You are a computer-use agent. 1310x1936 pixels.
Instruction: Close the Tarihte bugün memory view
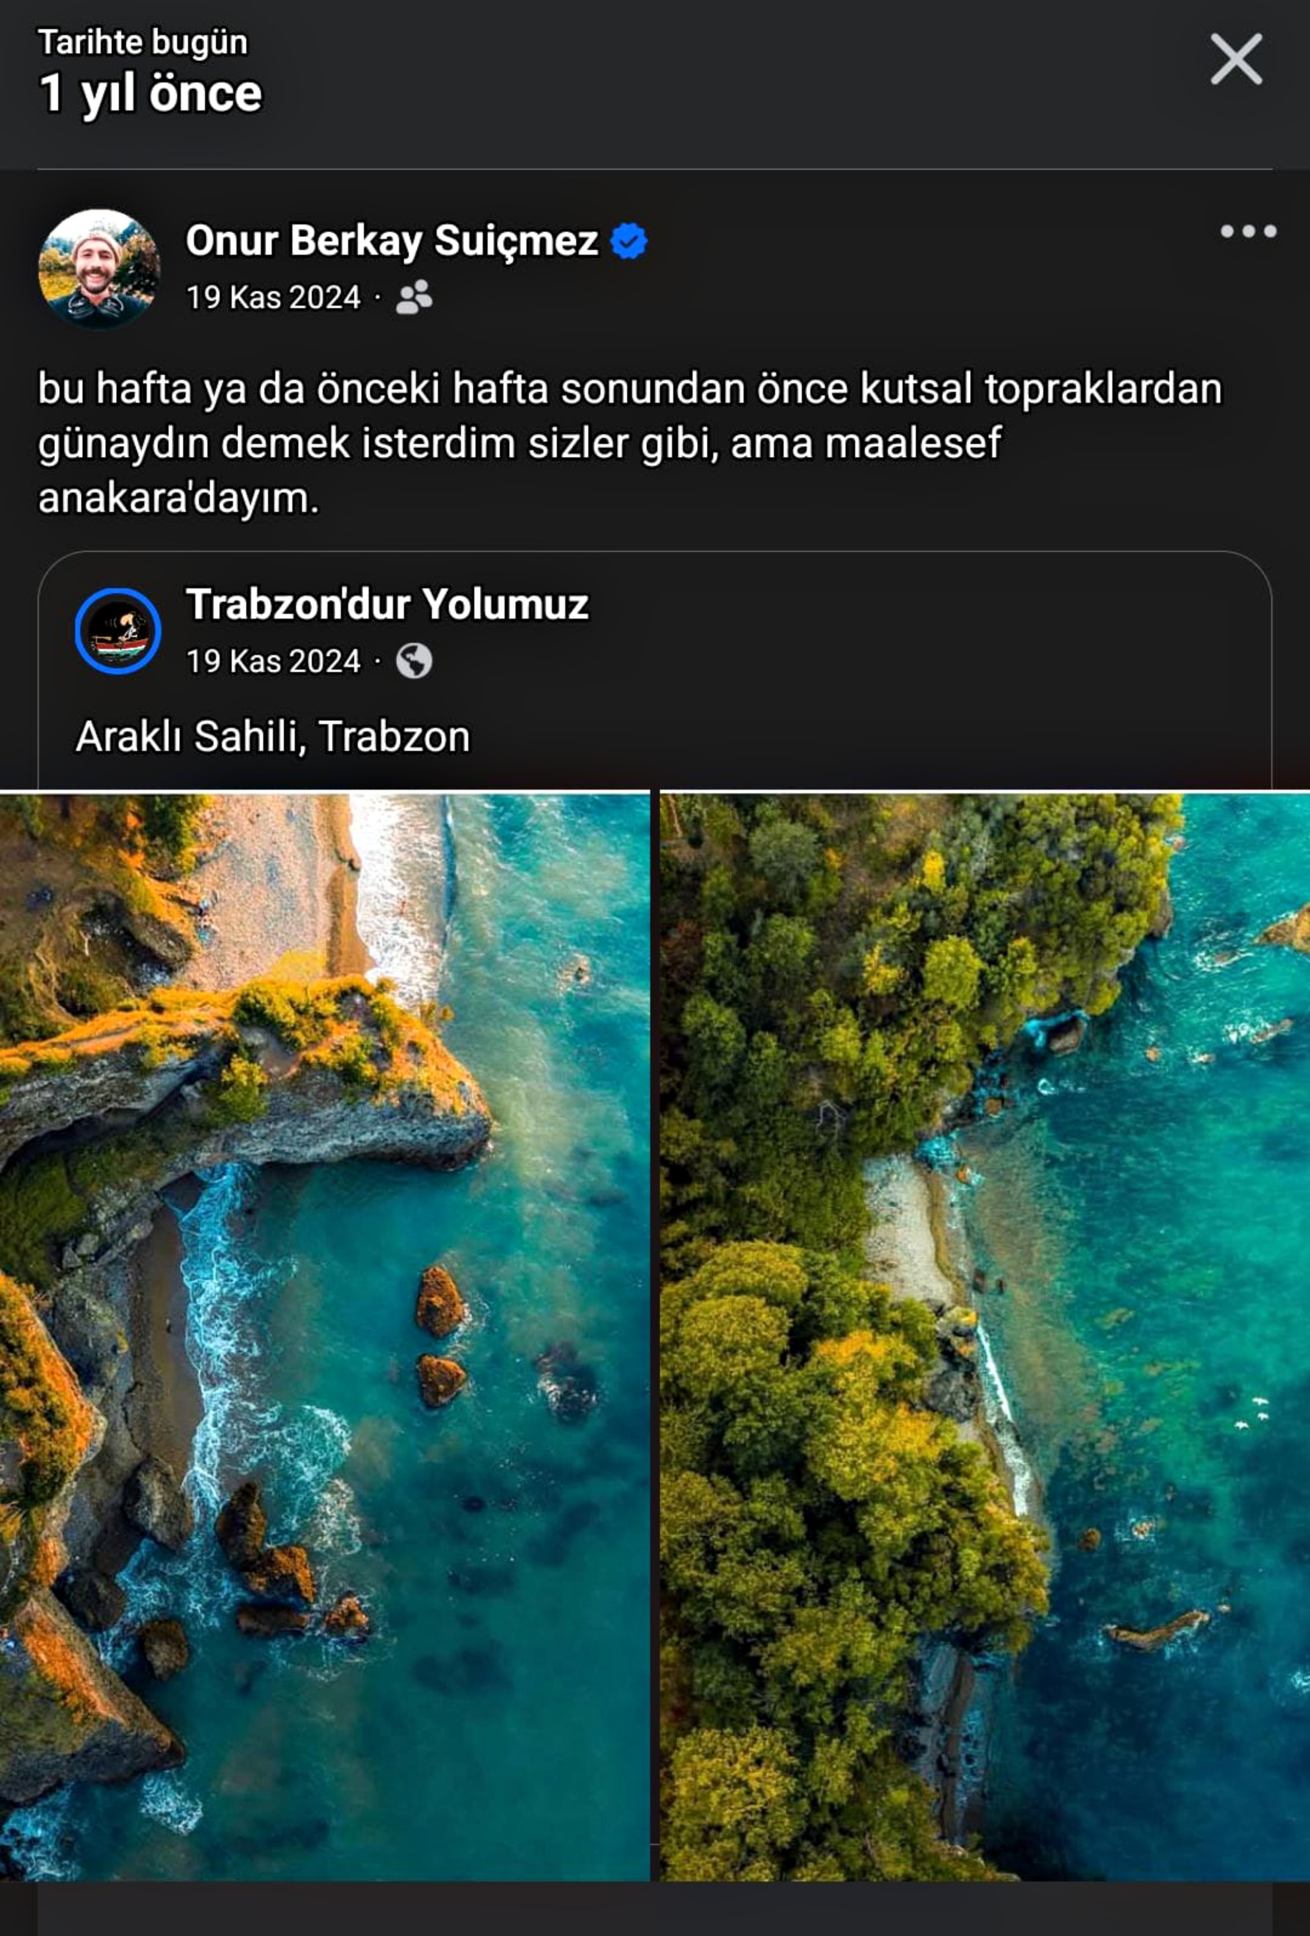point(1236,59)
